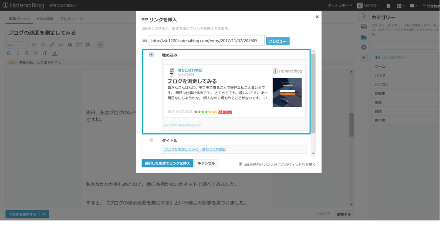Click the table of contents icon
The height and width of the screenshot is (250, 446).
click(x=79, y=45)
